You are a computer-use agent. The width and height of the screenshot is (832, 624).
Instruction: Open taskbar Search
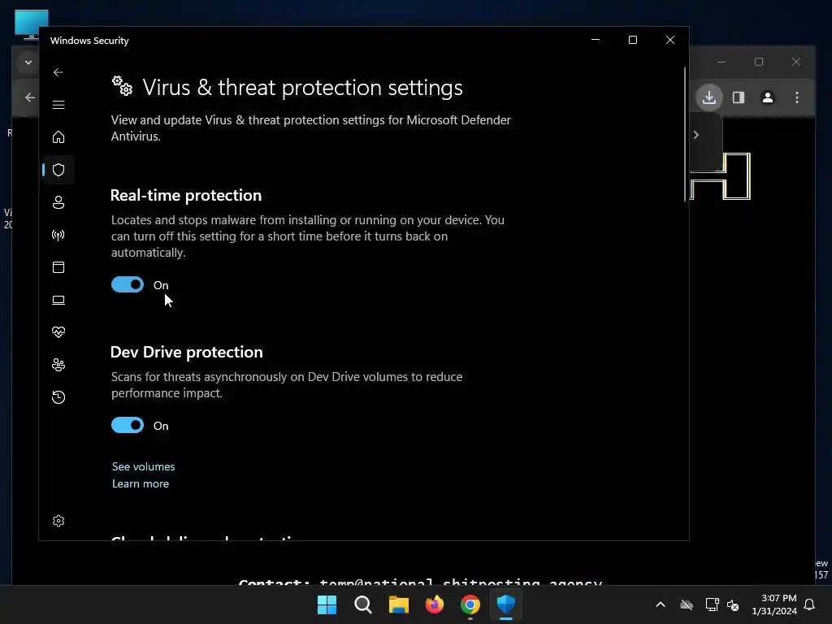point(363,604)
